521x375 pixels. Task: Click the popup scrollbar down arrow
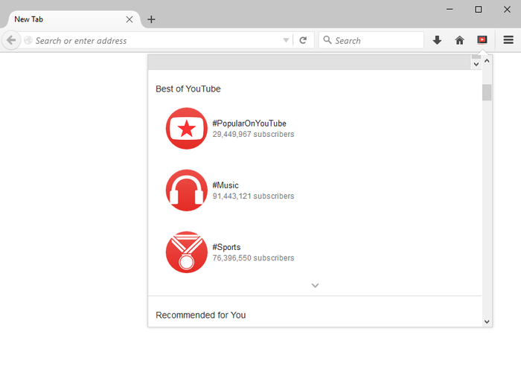487,321
